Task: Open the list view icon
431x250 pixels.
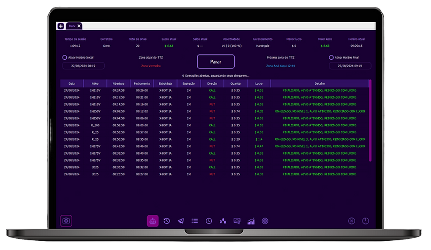Action: (195, 221)
